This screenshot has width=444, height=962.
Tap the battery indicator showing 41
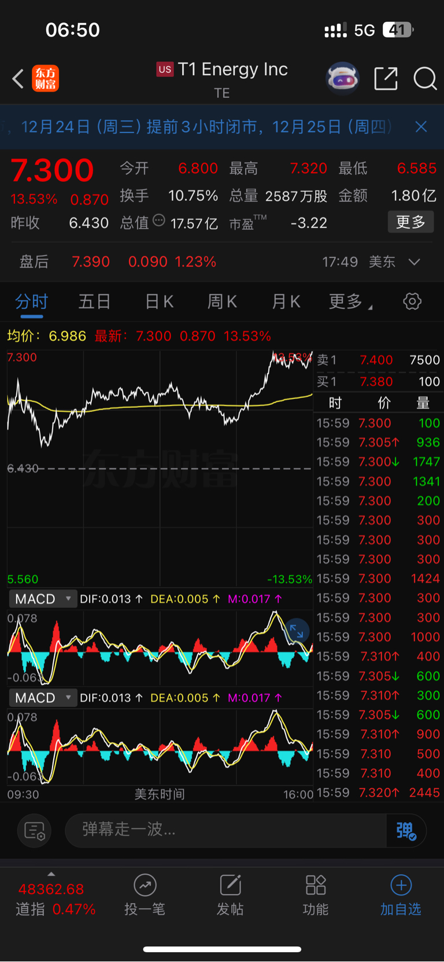[x=398, y=30]
